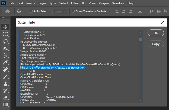Open the Select menu
The width and height of the screenshot is (169, 110).
63,3
